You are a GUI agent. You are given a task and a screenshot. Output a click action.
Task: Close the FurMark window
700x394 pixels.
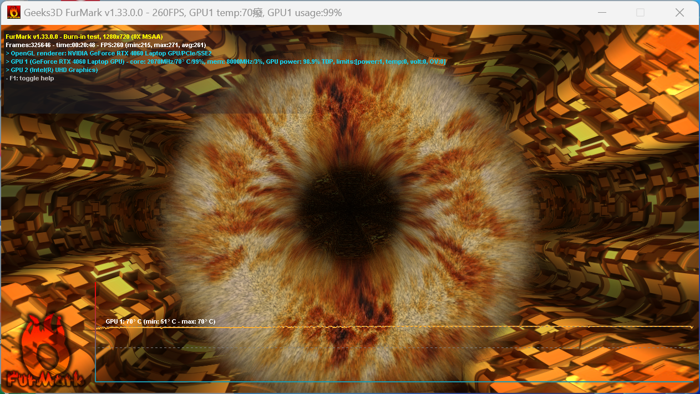coord(679,12)
